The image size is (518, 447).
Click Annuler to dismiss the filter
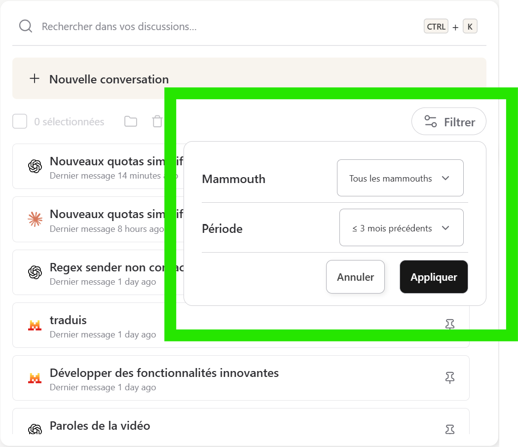(x=355, y=277)
